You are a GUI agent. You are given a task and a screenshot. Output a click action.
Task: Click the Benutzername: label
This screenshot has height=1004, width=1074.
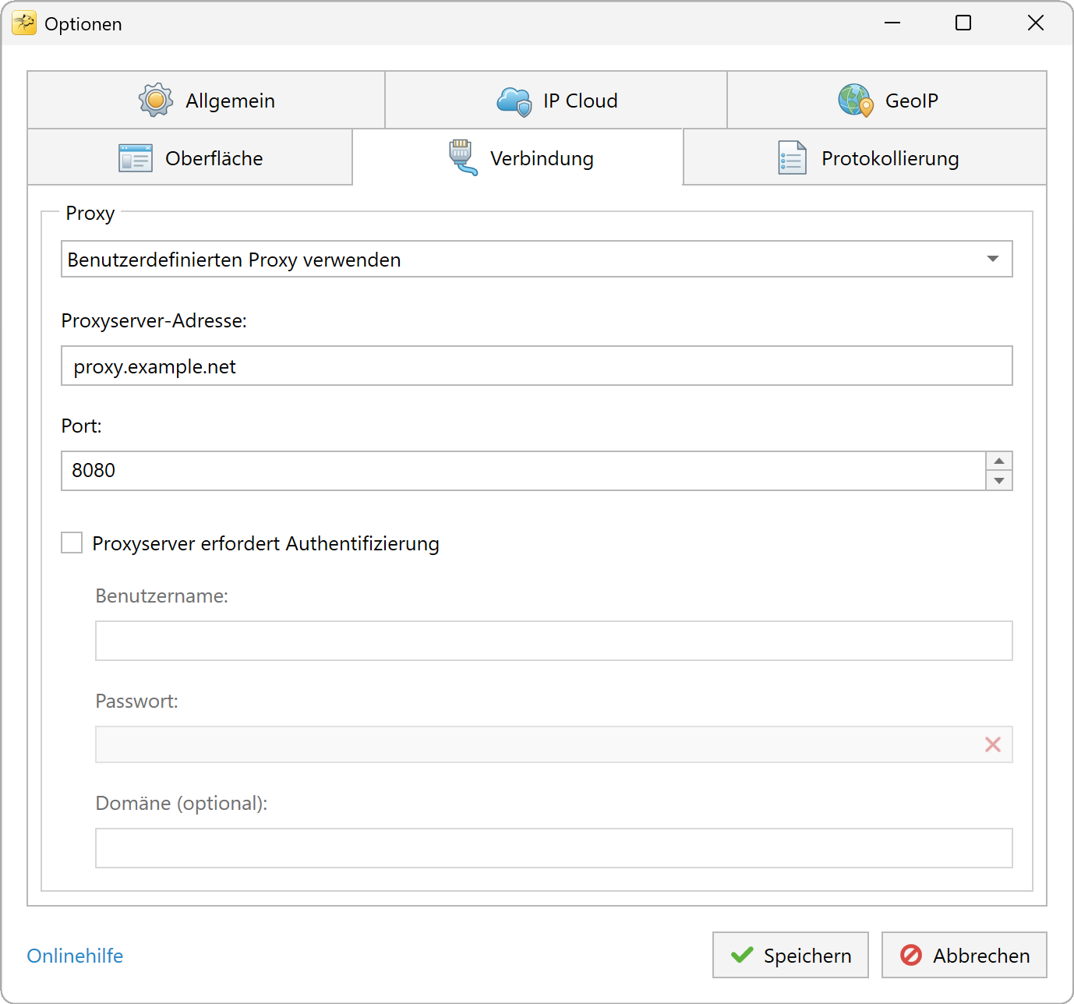pos(162,596)
